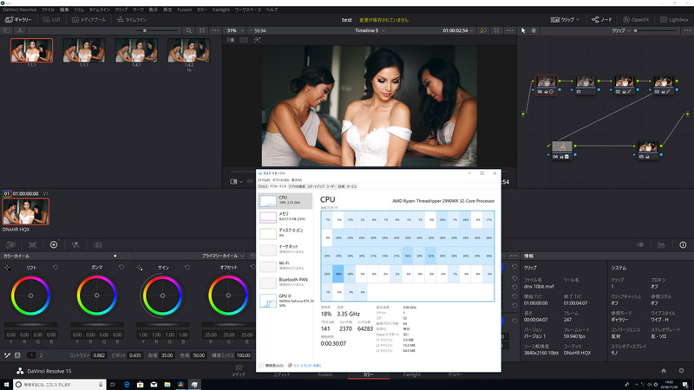This screenshot has width=694, height=390.
Task: Open the Camera Raw palette icon
Action: [11, 244]
